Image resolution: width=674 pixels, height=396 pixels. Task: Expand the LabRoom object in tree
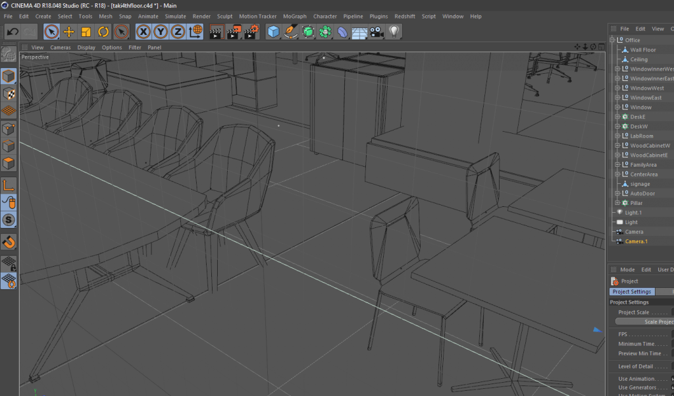(617, 136)
